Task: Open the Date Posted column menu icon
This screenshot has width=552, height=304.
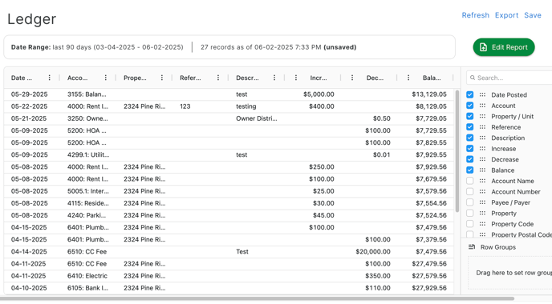Action: click(x=49, y=78)
